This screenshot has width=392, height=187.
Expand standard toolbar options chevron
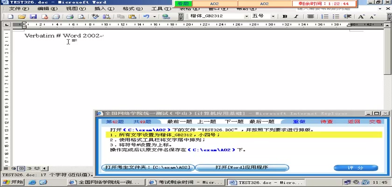pos(181,16)
